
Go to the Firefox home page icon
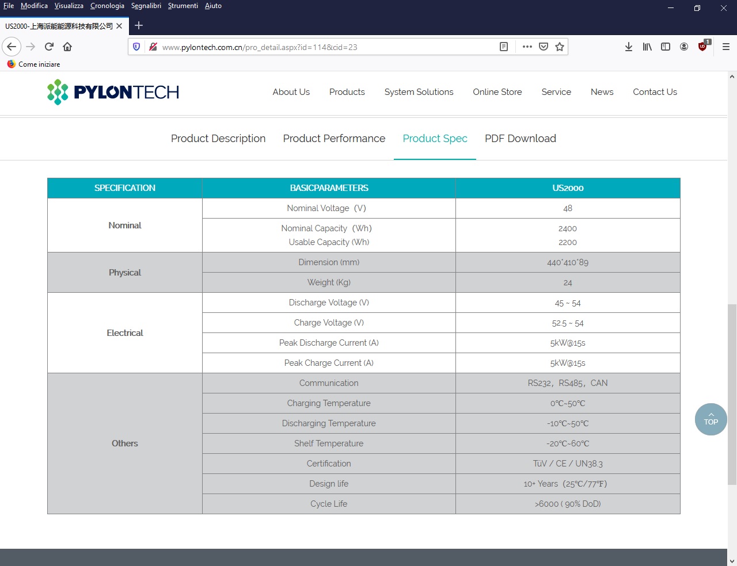pos(67,47)
